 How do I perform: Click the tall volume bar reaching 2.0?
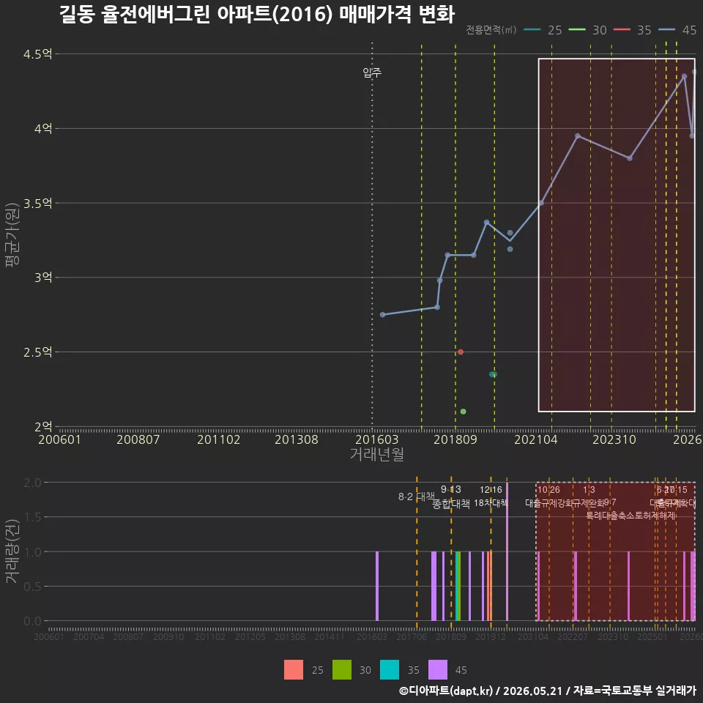pyautogui.click(x=507, y=551)
